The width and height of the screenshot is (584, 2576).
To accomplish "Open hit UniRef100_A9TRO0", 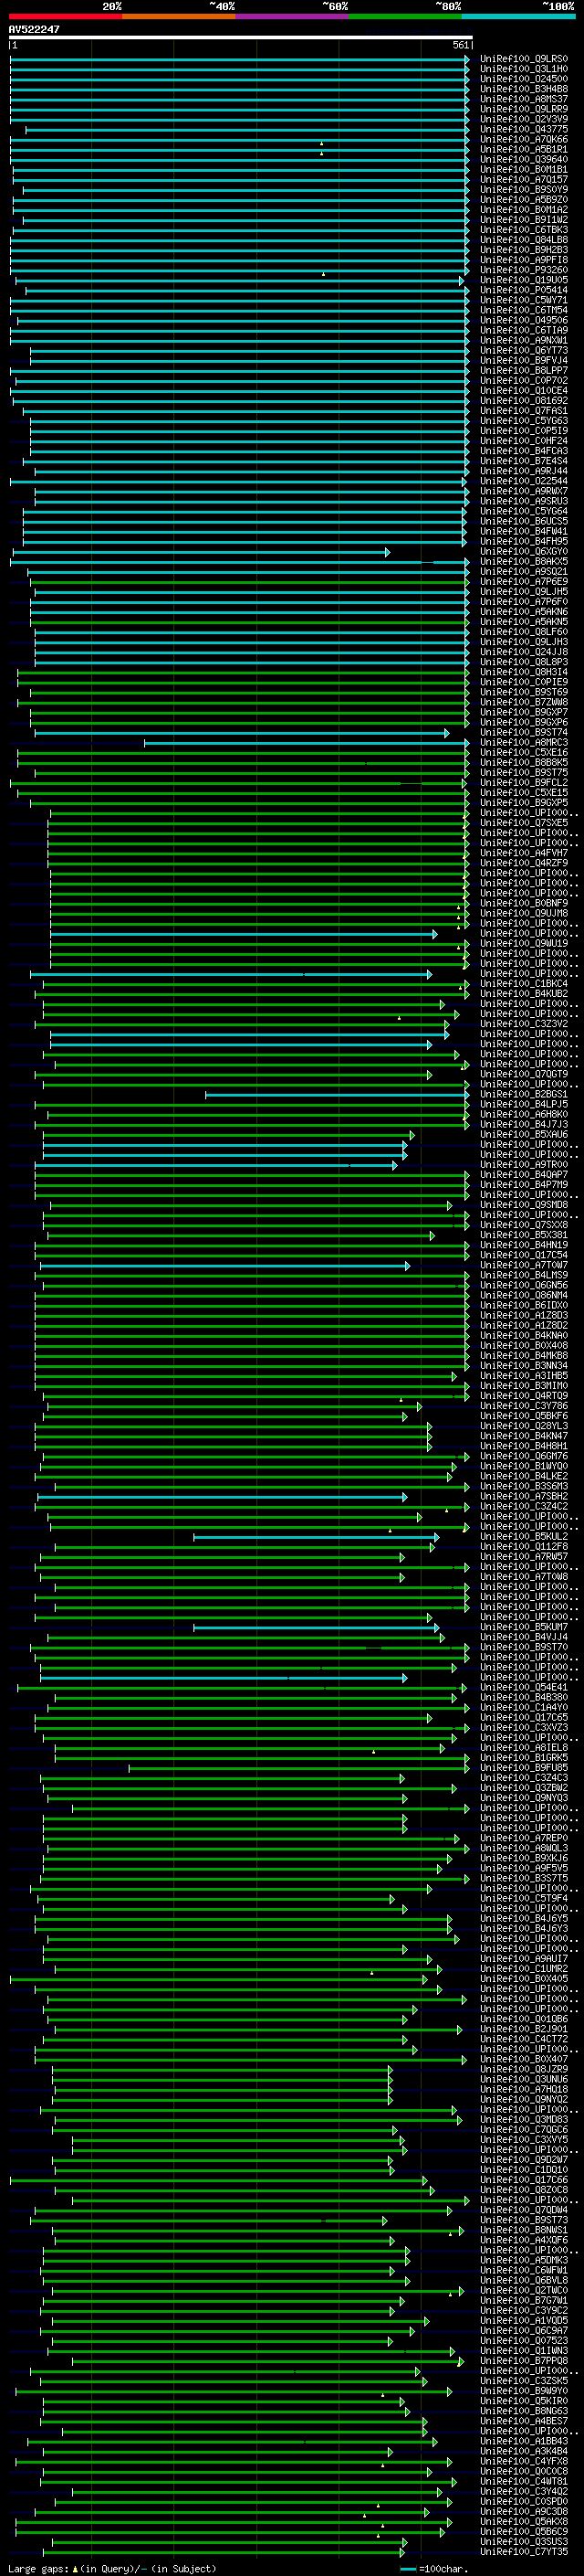I will click(x=524, y=1165).
